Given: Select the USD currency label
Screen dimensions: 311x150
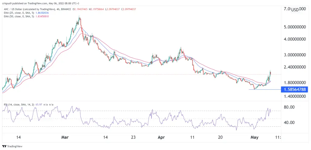Looking at the screenshot, I should coord(295,10).
